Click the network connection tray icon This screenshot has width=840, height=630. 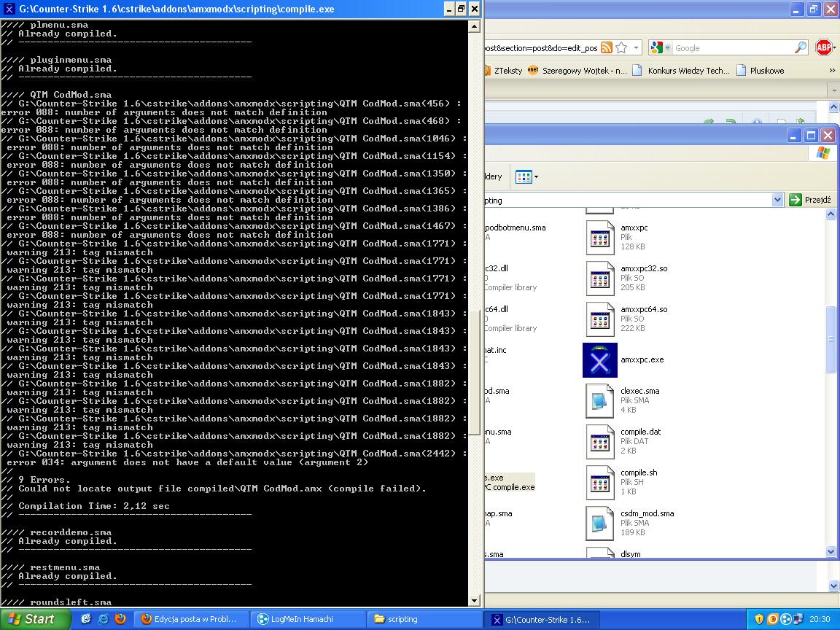click(x=799, y=619)
